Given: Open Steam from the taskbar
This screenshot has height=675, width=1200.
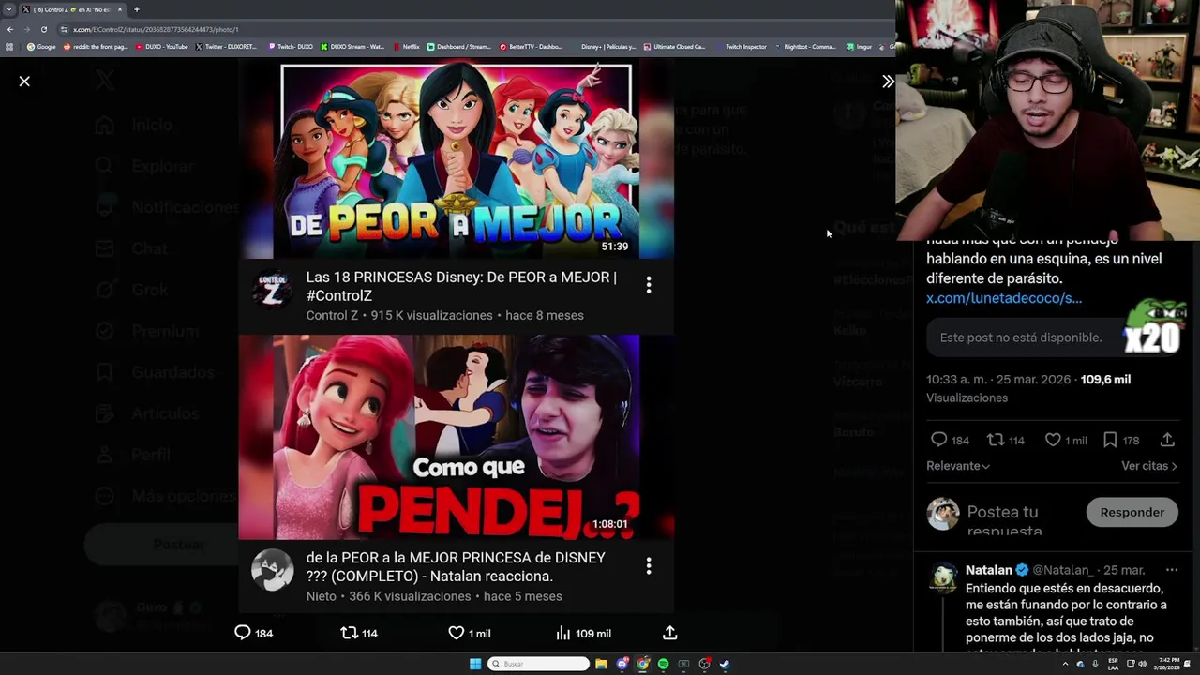Looking at the screenshot, I should pyautogui.click(x=725, y=664).
